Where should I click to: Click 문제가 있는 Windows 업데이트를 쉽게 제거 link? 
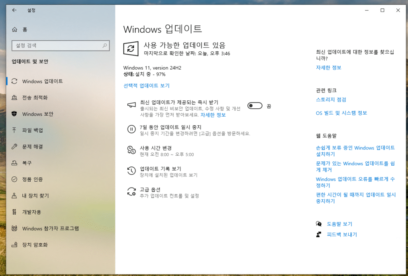pos(355,166)
